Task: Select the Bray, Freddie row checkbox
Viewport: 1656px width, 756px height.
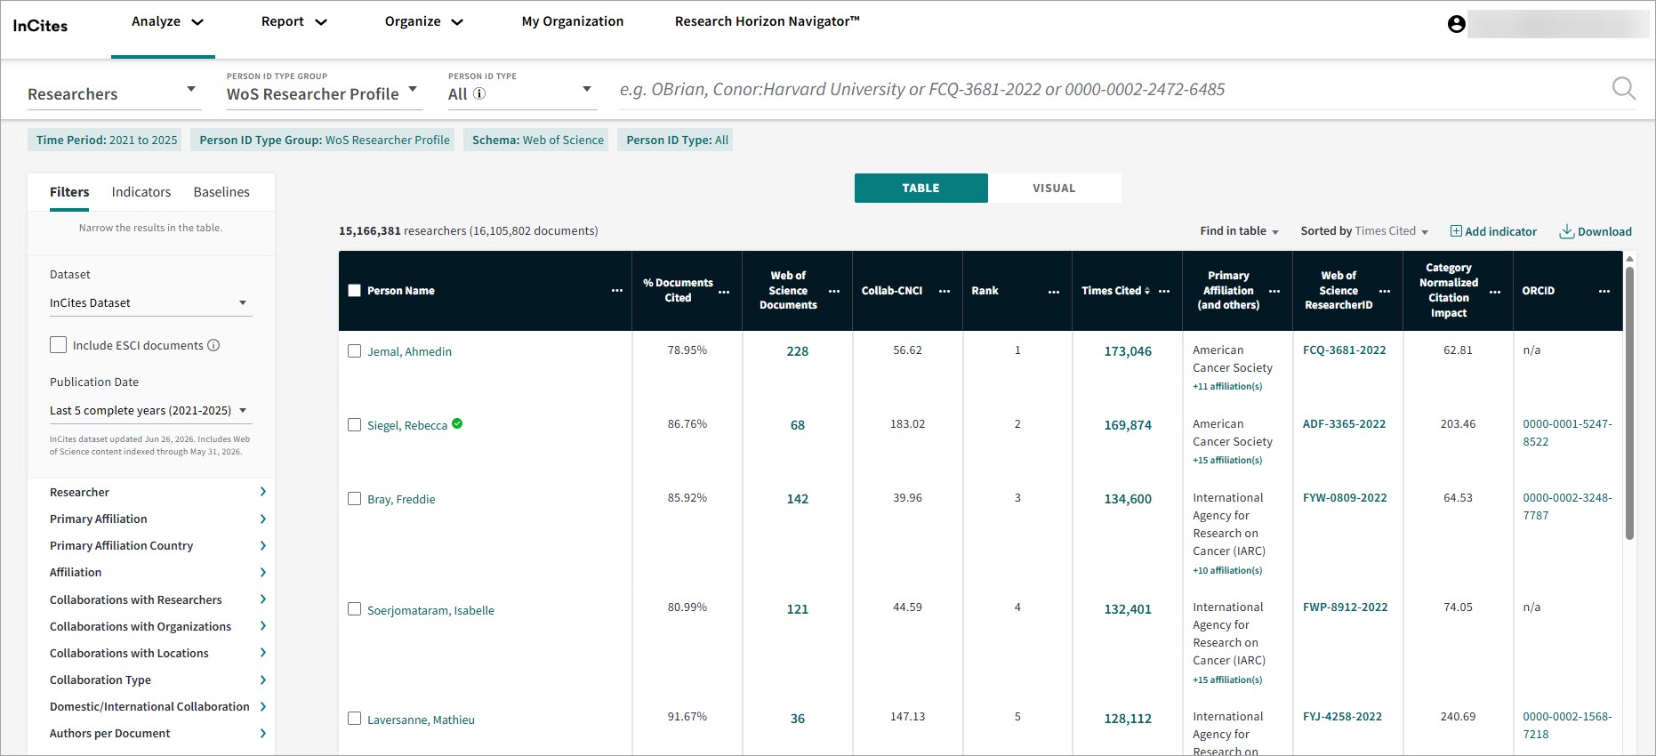Action: (354, 499)
